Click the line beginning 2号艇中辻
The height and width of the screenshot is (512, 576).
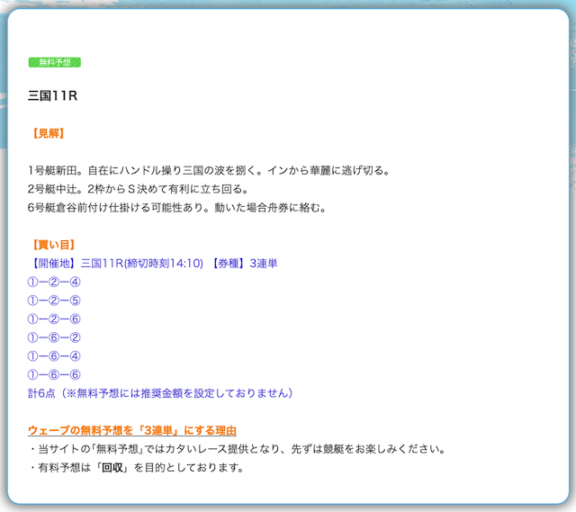(x=139, y=189)
